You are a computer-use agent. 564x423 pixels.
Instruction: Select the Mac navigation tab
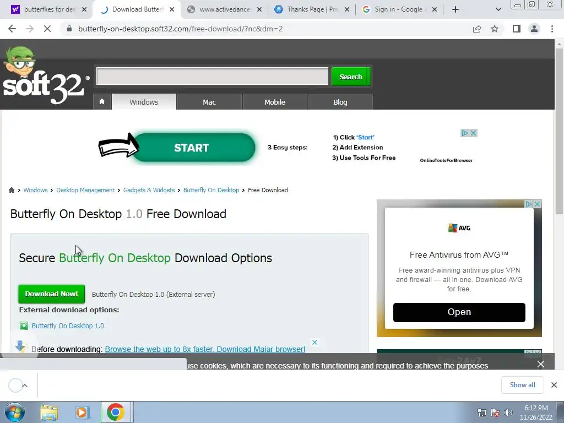(x=209, y=102)
